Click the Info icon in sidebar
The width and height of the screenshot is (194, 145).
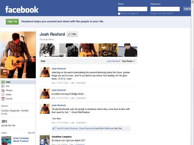click(x=3, y=86)
